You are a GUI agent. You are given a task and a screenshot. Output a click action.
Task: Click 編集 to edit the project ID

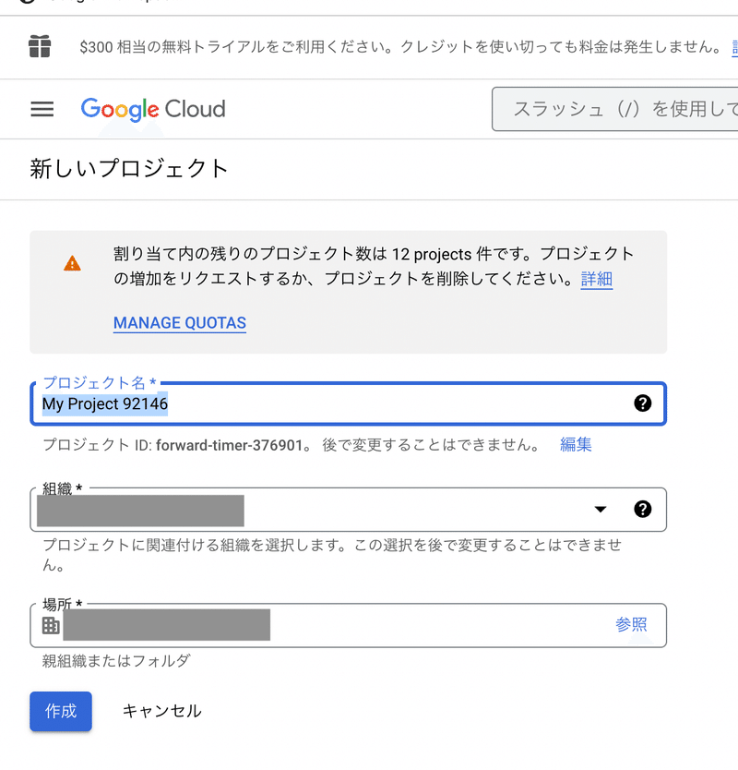[x=576, y=445]
